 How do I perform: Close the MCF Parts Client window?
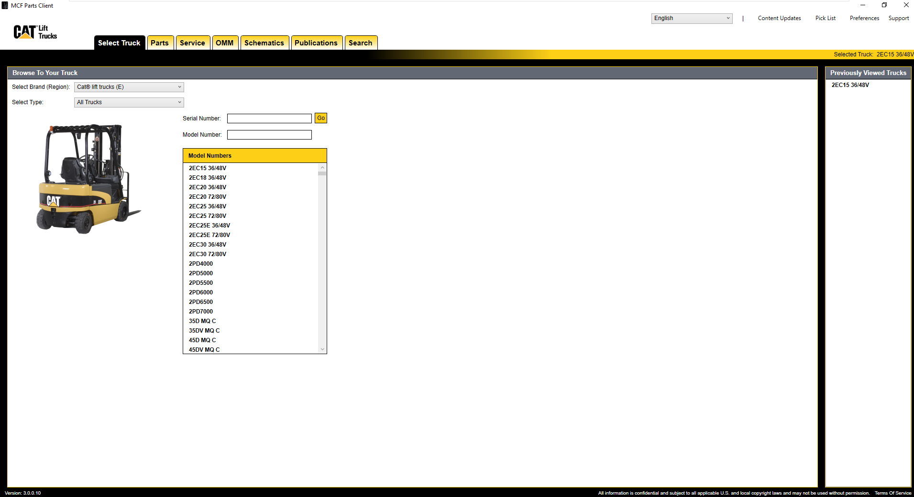(x=906, y=5)
